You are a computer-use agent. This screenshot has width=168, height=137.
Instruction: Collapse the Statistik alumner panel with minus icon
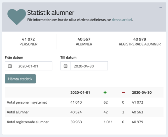(161, 7)
